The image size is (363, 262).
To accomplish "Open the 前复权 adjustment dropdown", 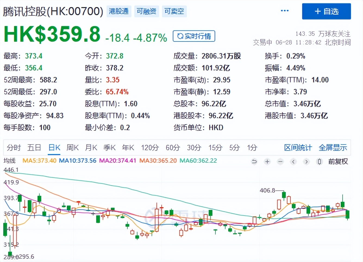I will [x=338, y=162].
